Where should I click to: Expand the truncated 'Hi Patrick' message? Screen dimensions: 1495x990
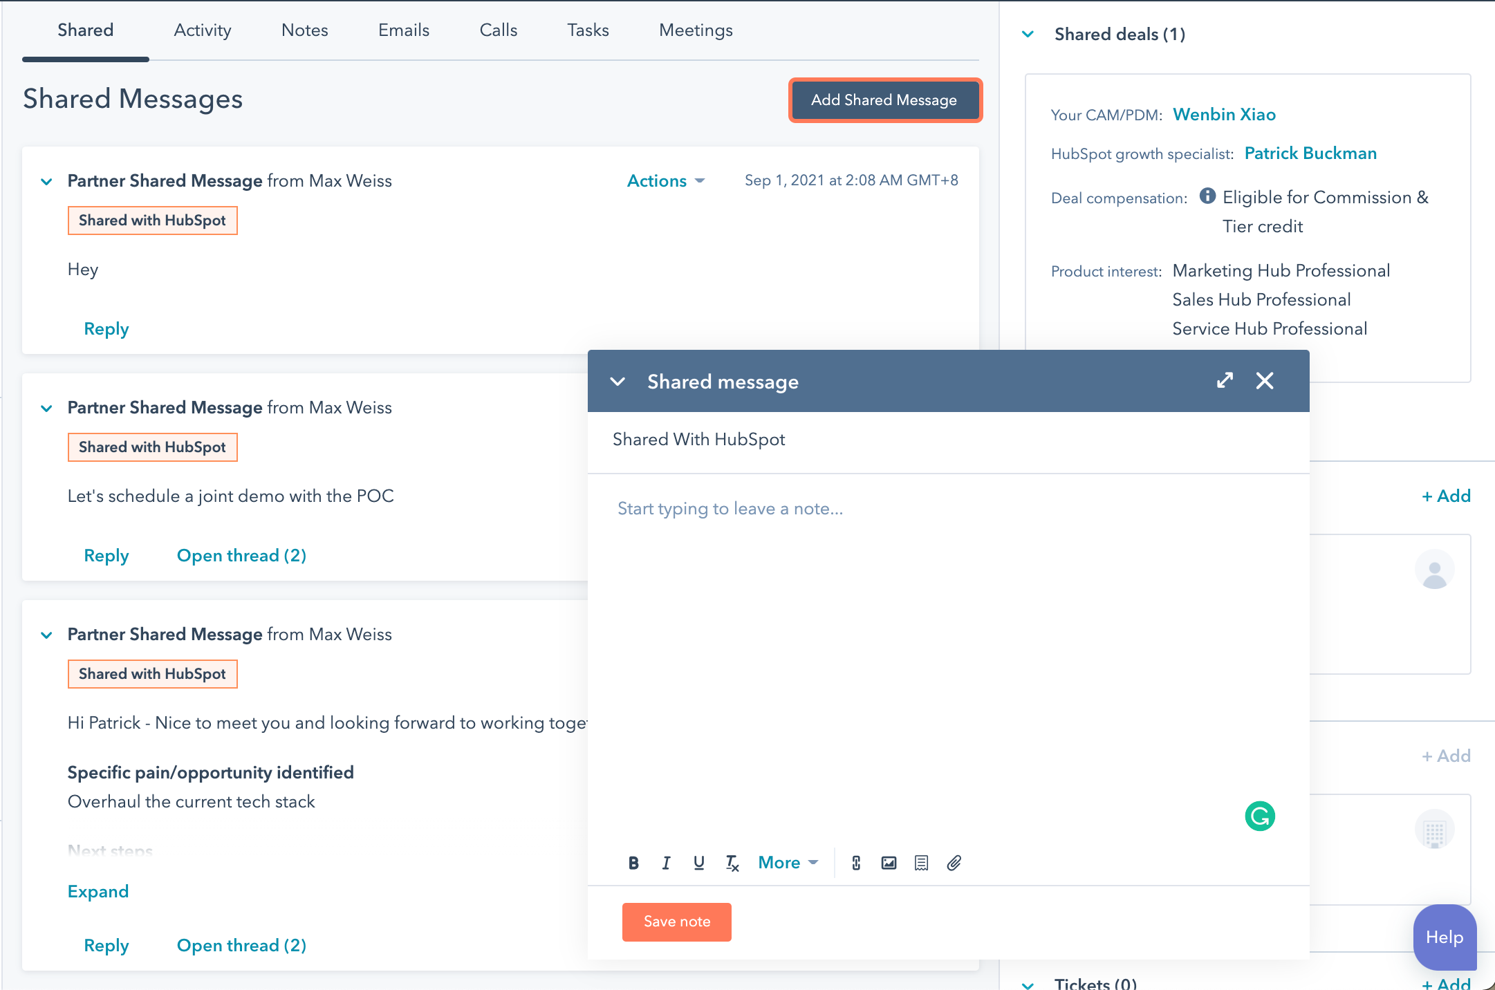(x=98, y=892)
